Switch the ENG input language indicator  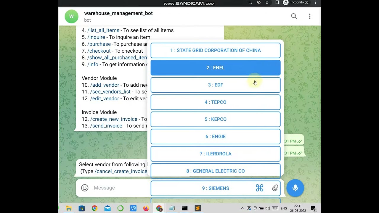284,209
